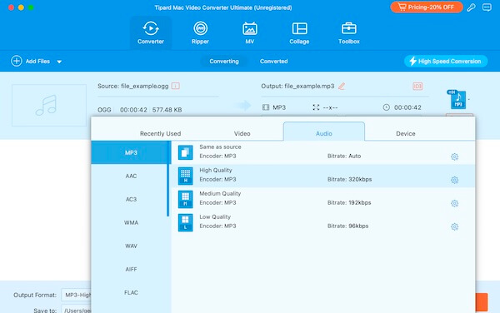Choose the High Quality preset
This screenshot has height=313, width=500.
click(x=323, y=176)
